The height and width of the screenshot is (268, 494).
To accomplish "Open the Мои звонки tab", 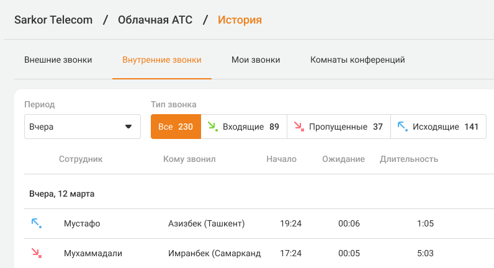I will click(x=256, y=60).
